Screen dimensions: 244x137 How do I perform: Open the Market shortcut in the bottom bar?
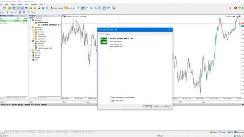point(213,132)
